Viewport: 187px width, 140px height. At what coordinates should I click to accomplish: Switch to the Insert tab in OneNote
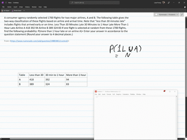click(x=15, y=7)
